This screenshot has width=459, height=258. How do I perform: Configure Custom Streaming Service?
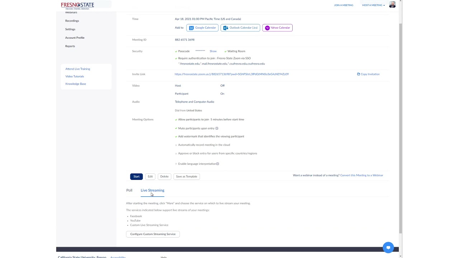153,234
